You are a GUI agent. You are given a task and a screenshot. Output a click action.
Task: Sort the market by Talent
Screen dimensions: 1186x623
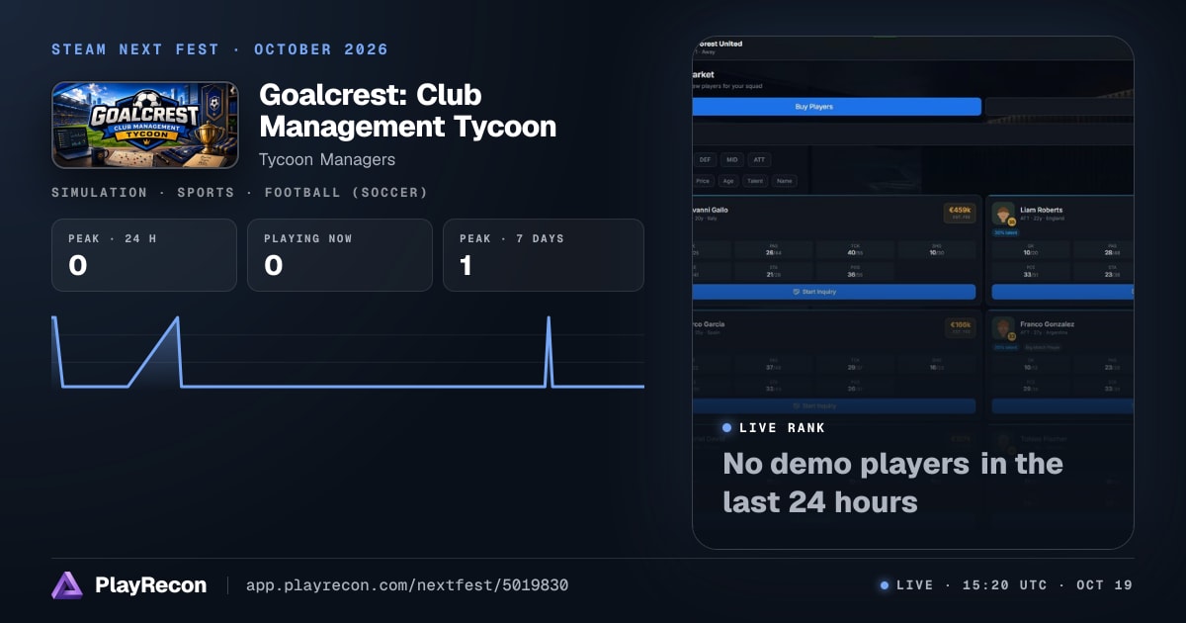pos(756,181)
